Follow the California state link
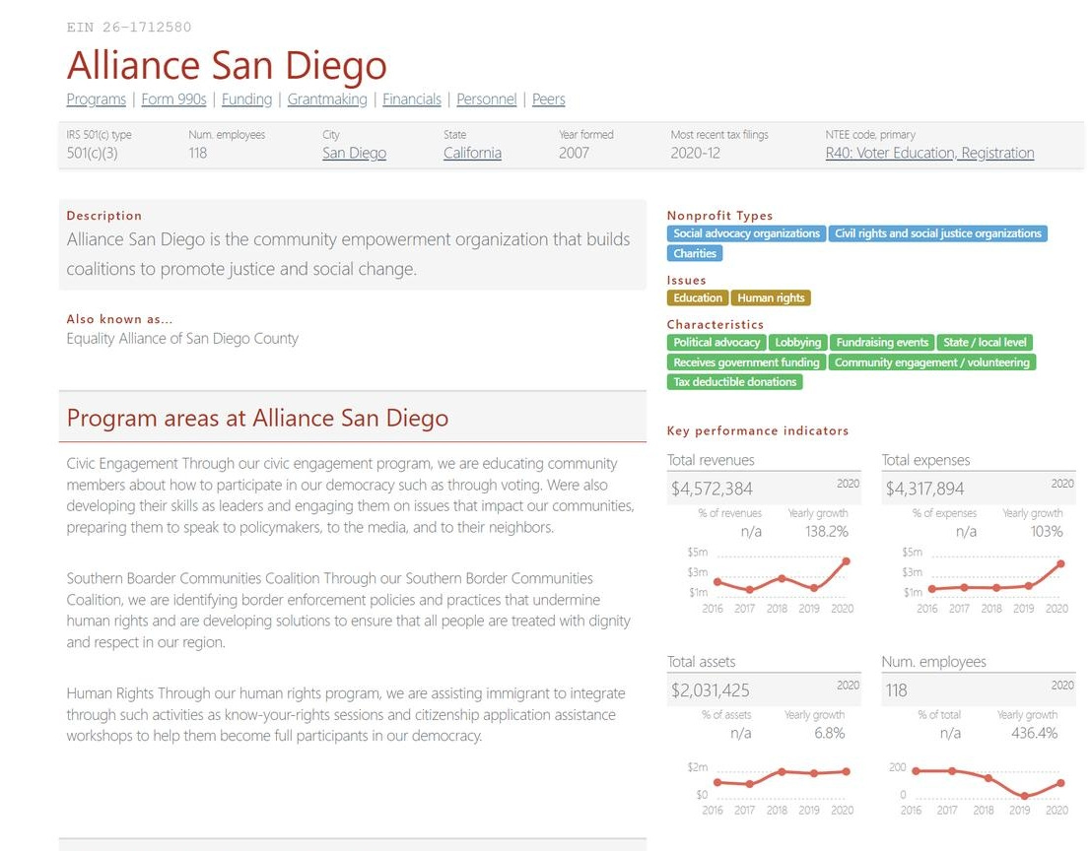1091x851 pixels. tap(472, 153)
